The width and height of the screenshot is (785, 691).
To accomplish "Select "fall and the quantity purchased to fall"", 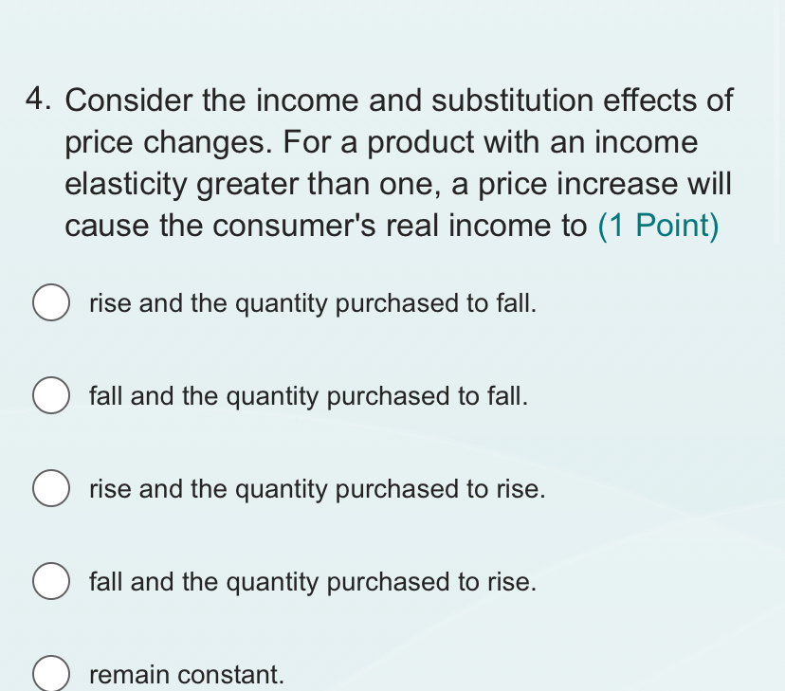I will (x=51, y=395).
